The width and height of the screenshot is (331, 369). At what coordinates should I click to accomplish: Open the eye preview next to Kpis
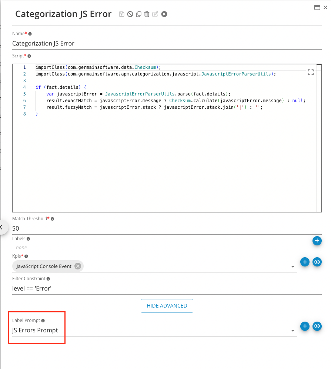[317, 262]
